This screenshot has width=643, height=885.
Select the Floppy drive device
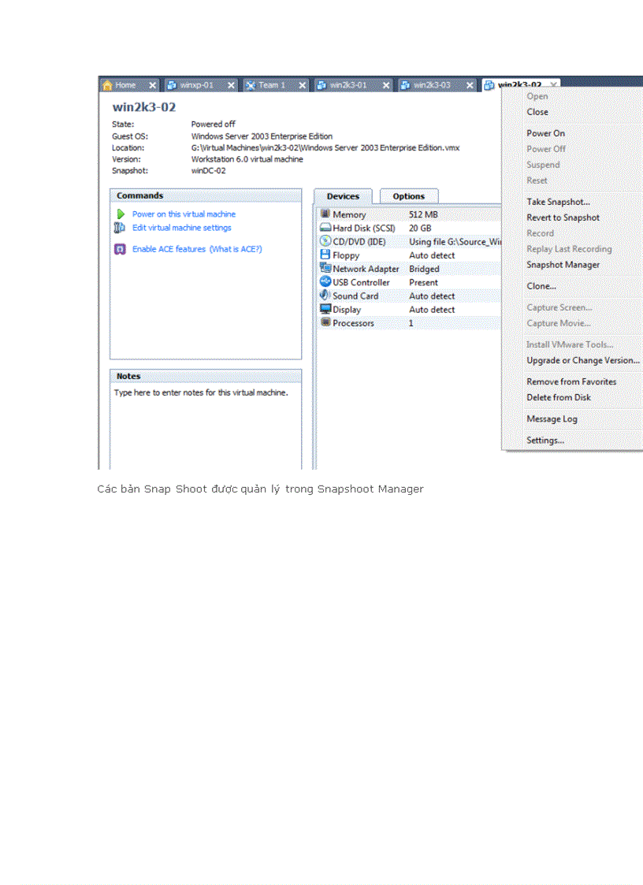[x=345, y=255]
